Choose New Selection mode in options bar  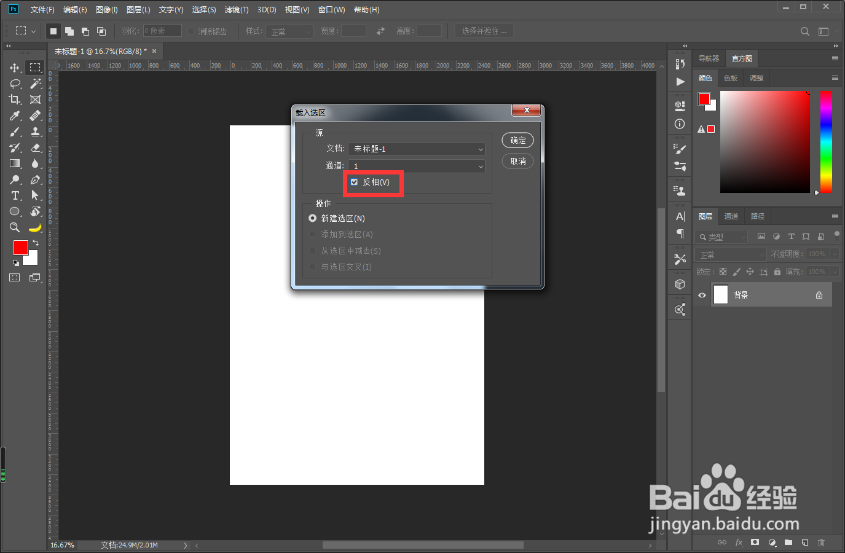tap(53, 31)
